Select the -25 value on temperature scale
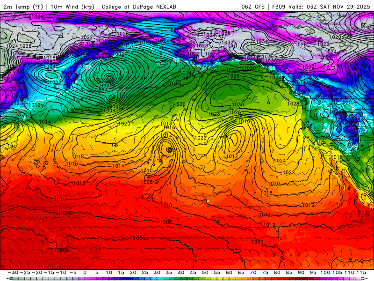This screenshot has width=374, height=281. point(25,273)
